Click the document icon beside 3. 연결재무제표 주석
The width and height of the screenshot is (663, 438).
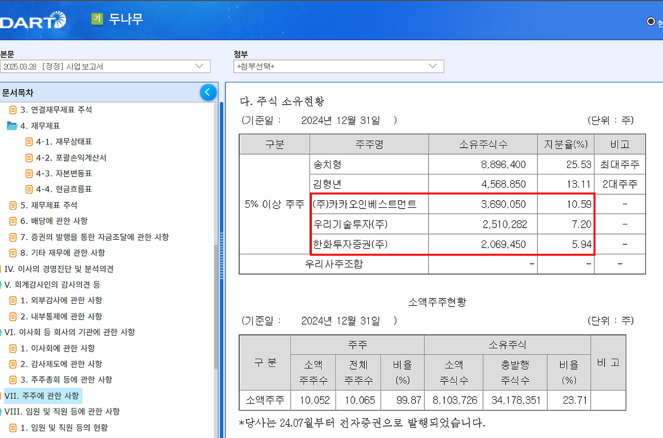tap(13, 109)
